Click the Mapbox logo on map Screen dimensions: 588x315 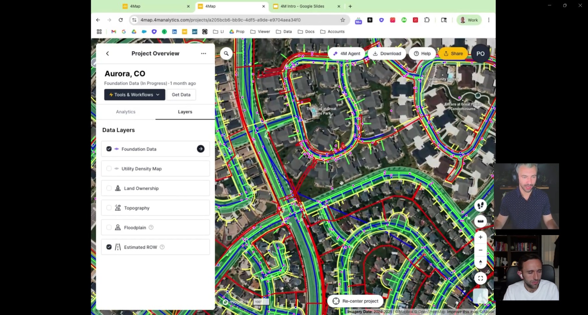(236, 302)
